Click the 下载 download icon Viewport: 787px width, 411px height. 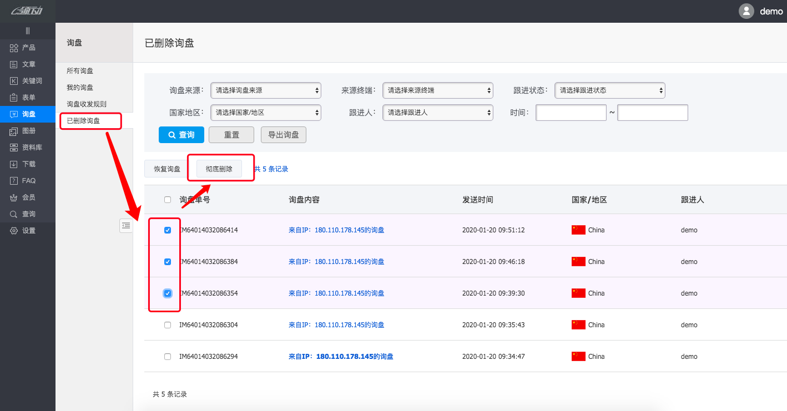click(14, 164)
